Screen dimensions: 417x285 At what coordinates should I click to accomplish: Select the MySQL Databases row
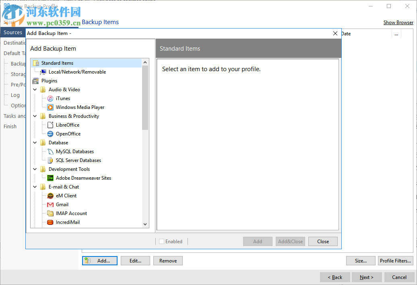tap(75, 152)
